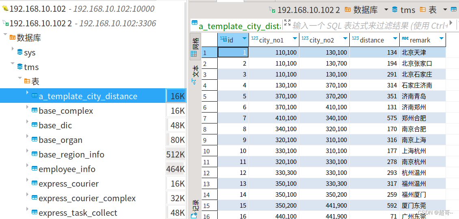459x219 pixels.
Task: Click the 数据库 folder icon in tree
Action: coord(12,37)
